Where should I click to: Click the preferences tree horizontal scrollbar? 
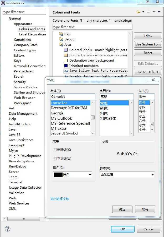click(24, 219)
